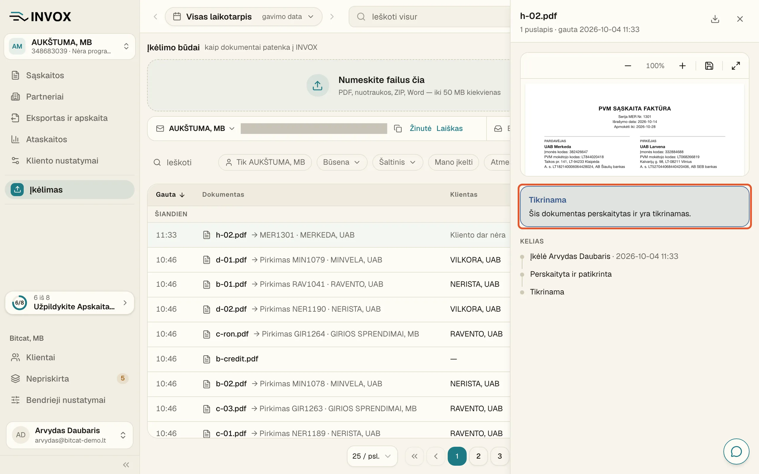Open the AUKŠTUMA, MB company switcher
This screenshot has width=759, height=474.
click(x=70, y=47)
